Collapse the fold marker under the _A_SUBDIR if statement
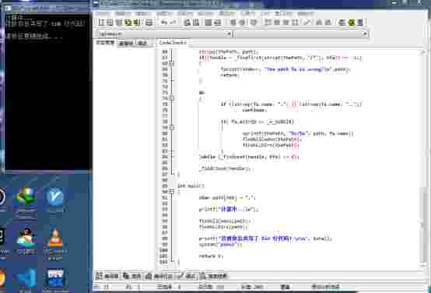 tap(172, 128)
